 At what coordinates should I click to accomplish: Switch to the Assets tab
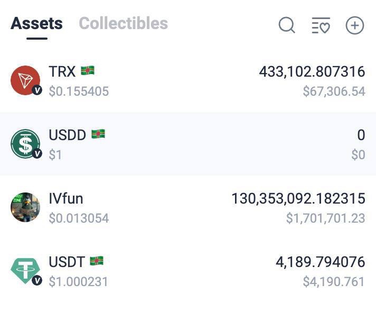tap(36, 23)
